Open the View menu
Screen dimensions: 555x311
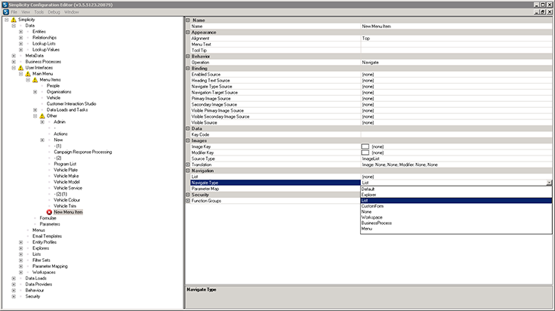pos(26,12)
